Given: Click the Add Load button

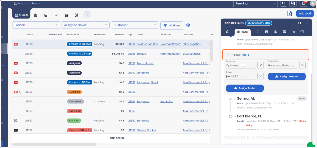Looking at the screenshot, I should pos(305,13).
